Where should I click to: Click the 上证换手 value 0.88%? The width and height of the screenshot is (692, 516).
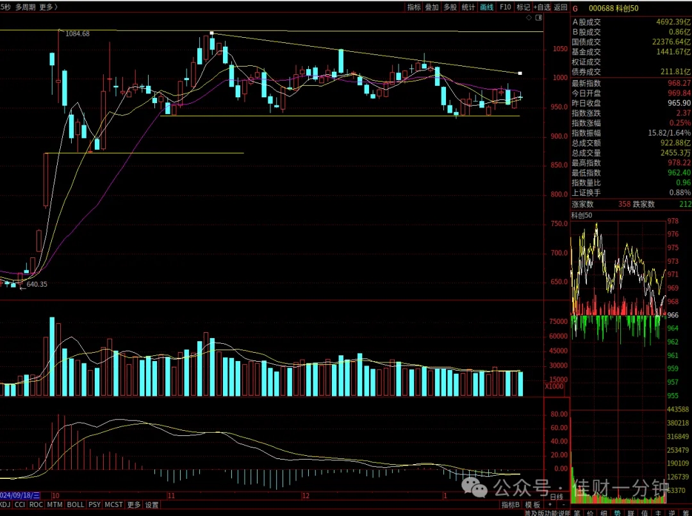click(680, 193)
